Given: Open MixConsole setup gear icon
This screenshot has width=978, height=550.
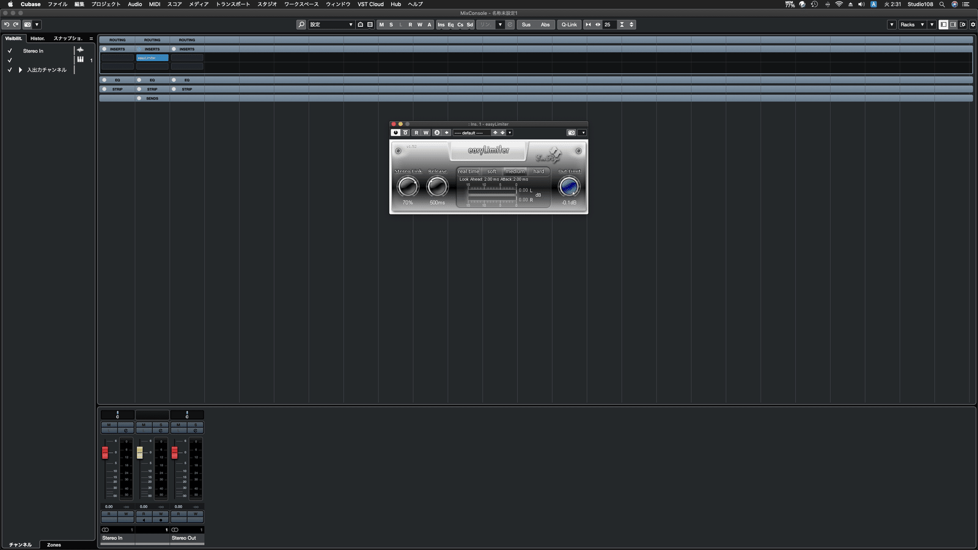Looking at the screenshot, I should [x=973, y=24].
